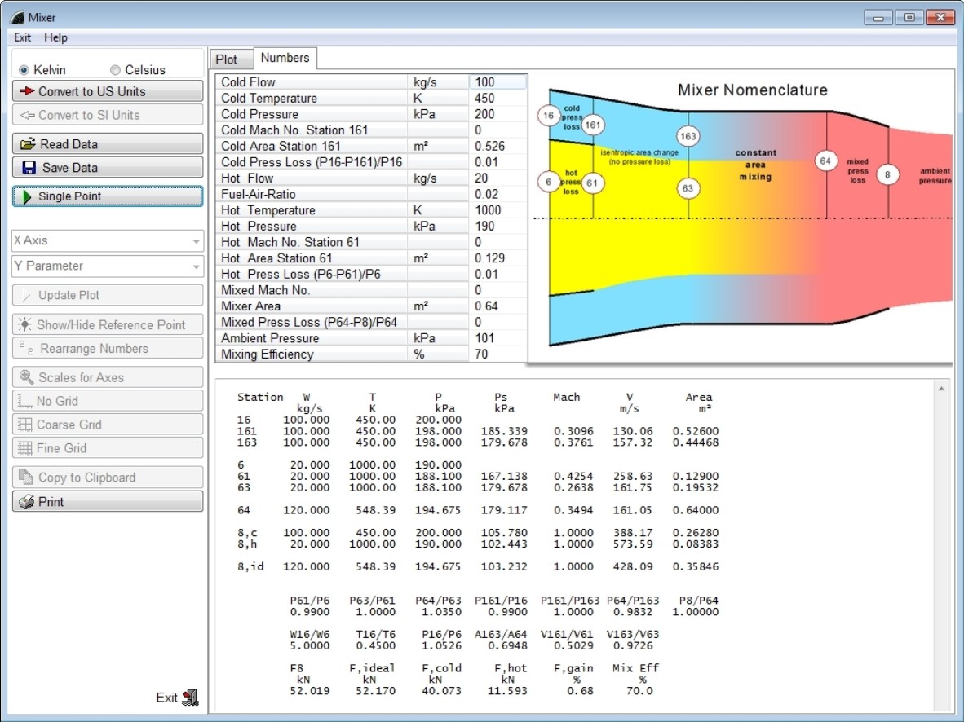Screen dimensions: 964x722
Task: Select the Celsius radio button
Action: (115, 70)
